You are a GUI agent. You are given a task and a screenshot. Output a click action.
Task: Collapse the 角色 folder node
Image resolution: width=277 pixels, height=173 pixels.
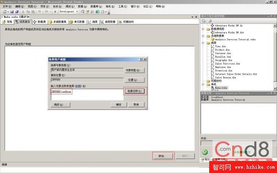point(203,85)
